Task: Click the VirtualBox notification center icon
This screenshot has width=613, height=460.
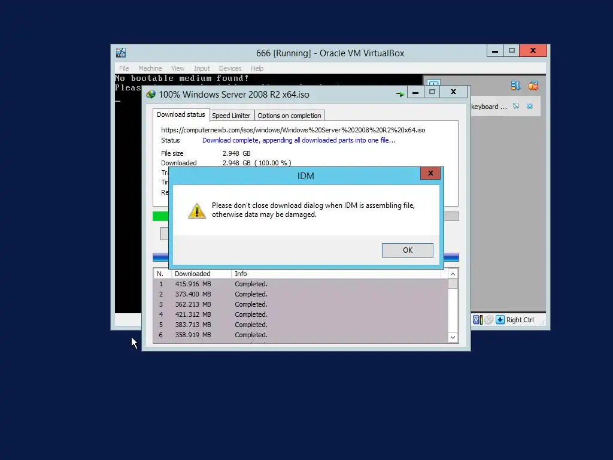Action: click(433, 83)
